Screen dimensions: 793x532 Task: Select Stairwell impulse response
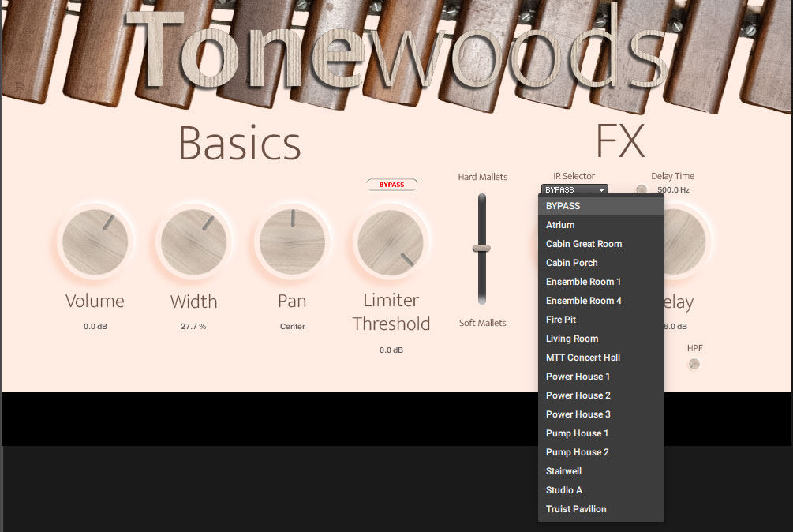pos(563,471)
